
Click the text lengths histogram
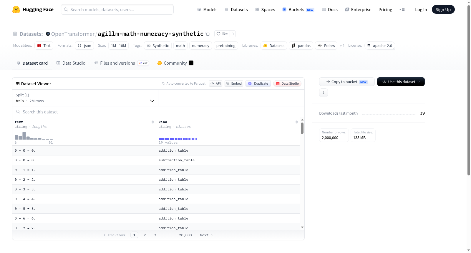[34, 136]
